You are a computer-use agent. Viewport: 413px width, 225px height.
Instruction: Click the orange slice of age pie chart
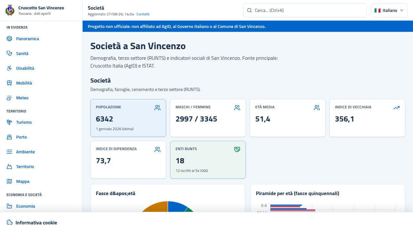(x=155, y=207)
